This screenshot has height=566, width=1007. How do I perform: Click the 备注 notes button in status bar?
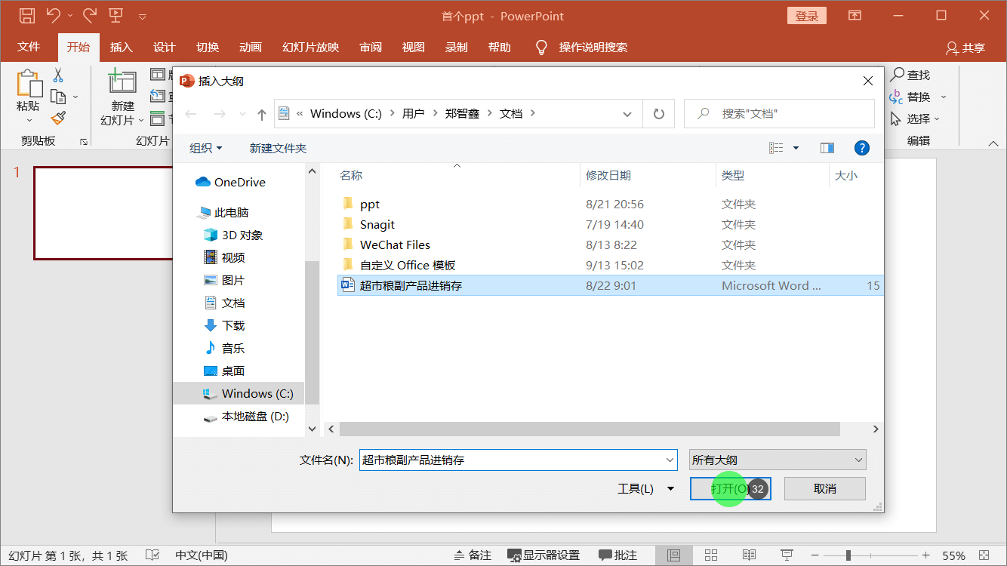472,555
